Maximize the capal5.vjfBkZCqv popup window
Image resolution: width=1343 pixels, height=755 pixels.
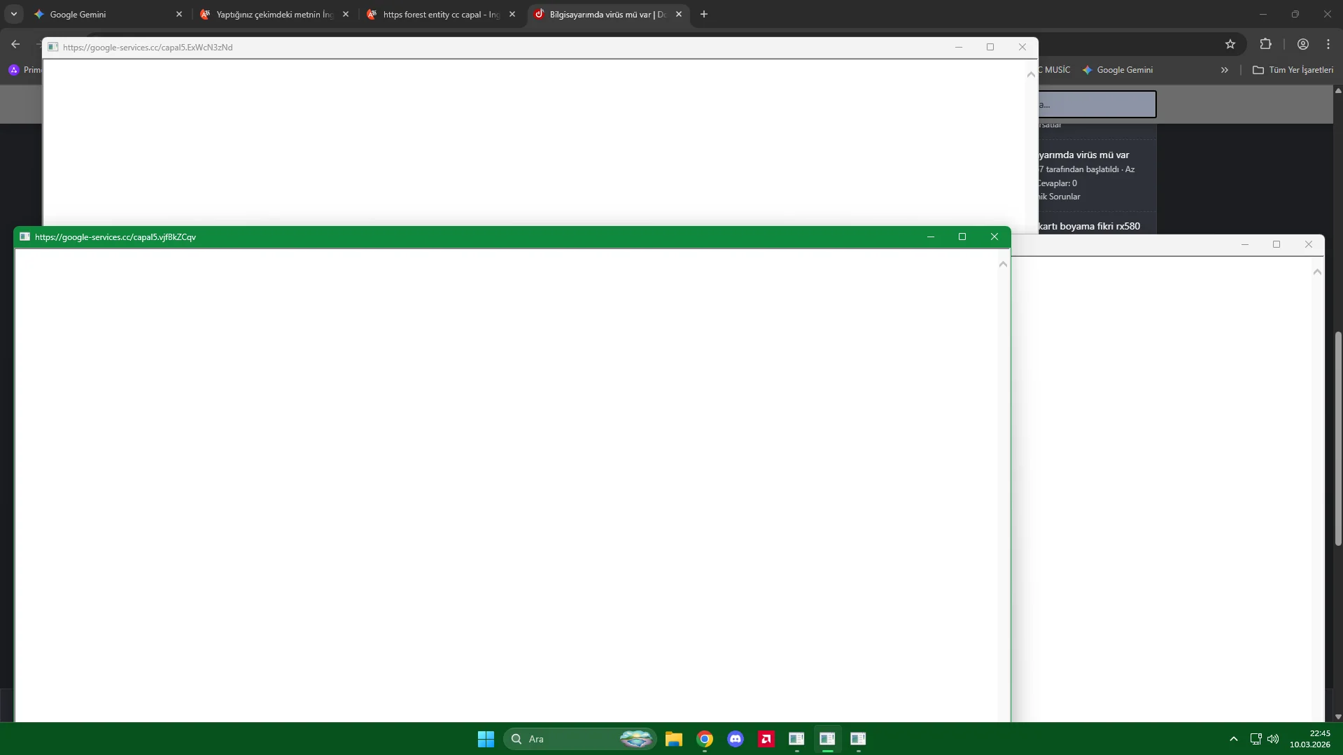(962, 237)
